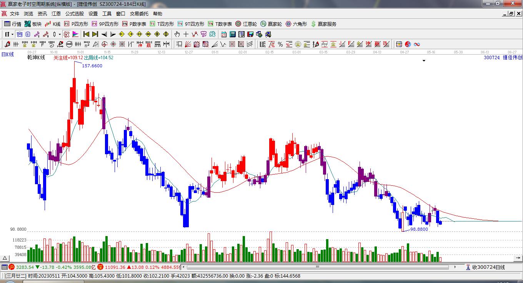The height and width of the screenshot is (283, 523).
Task: Click the 深 index status icon
Action: (x=100, y=267)
